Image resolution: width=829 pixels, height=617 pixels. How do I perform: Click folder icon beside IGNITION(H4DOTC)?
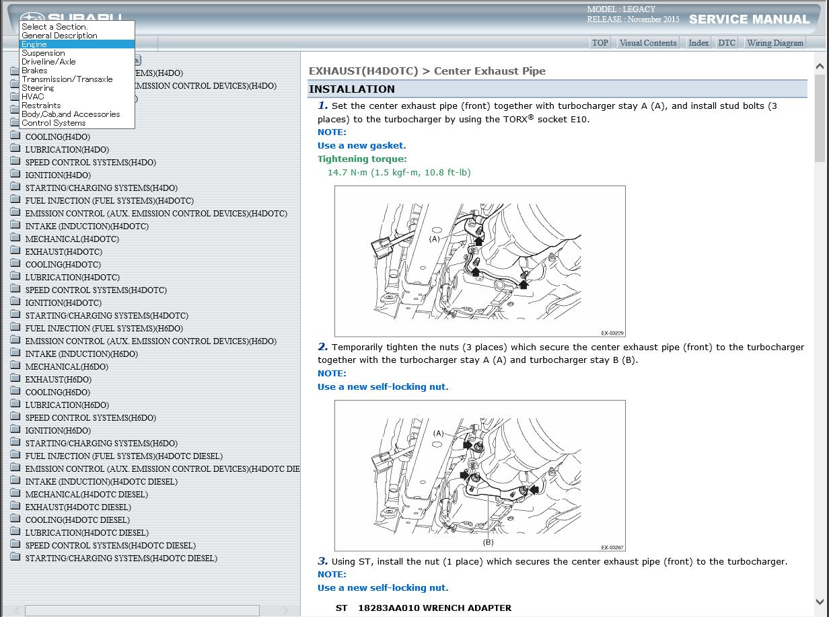15,302
